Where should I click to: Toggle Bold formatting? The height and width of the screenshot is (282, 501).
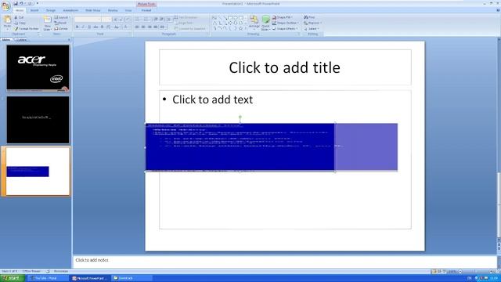77,27
